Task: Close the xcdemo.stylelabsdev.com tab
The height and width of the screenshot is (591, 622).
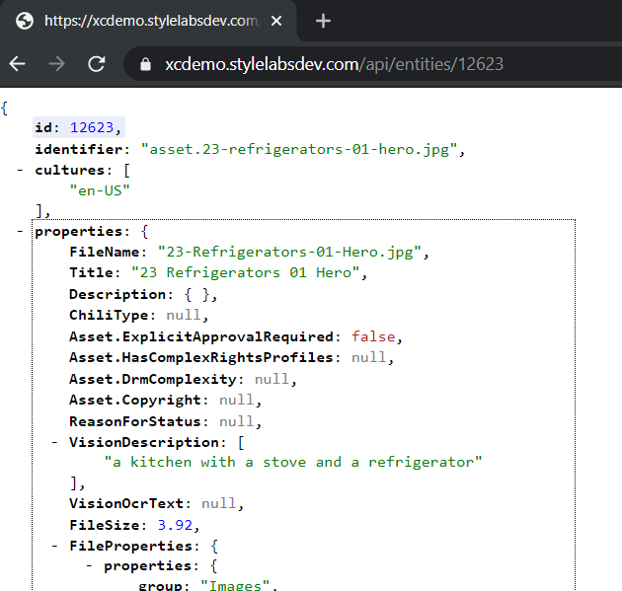Action: pyautogui.click(x=276, y=21)
